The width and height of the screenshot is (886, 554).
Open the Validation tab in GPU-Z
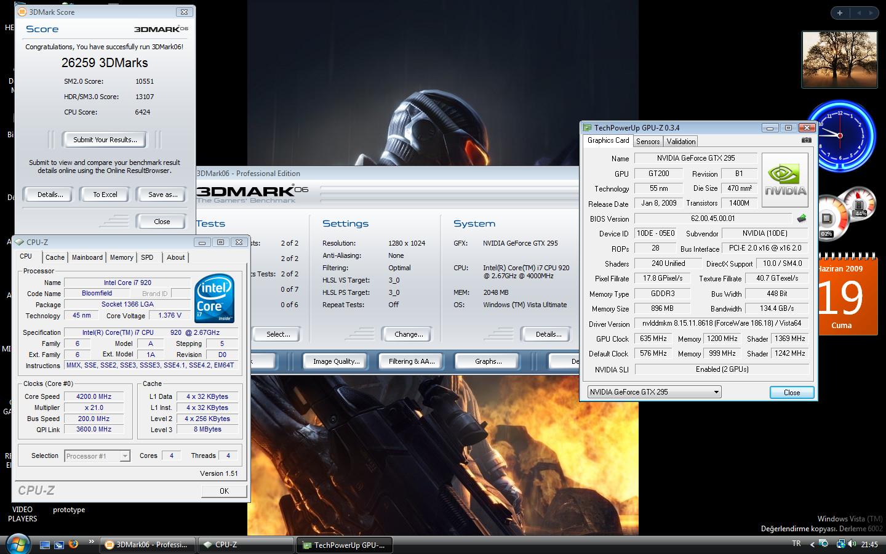coord(680,141)
